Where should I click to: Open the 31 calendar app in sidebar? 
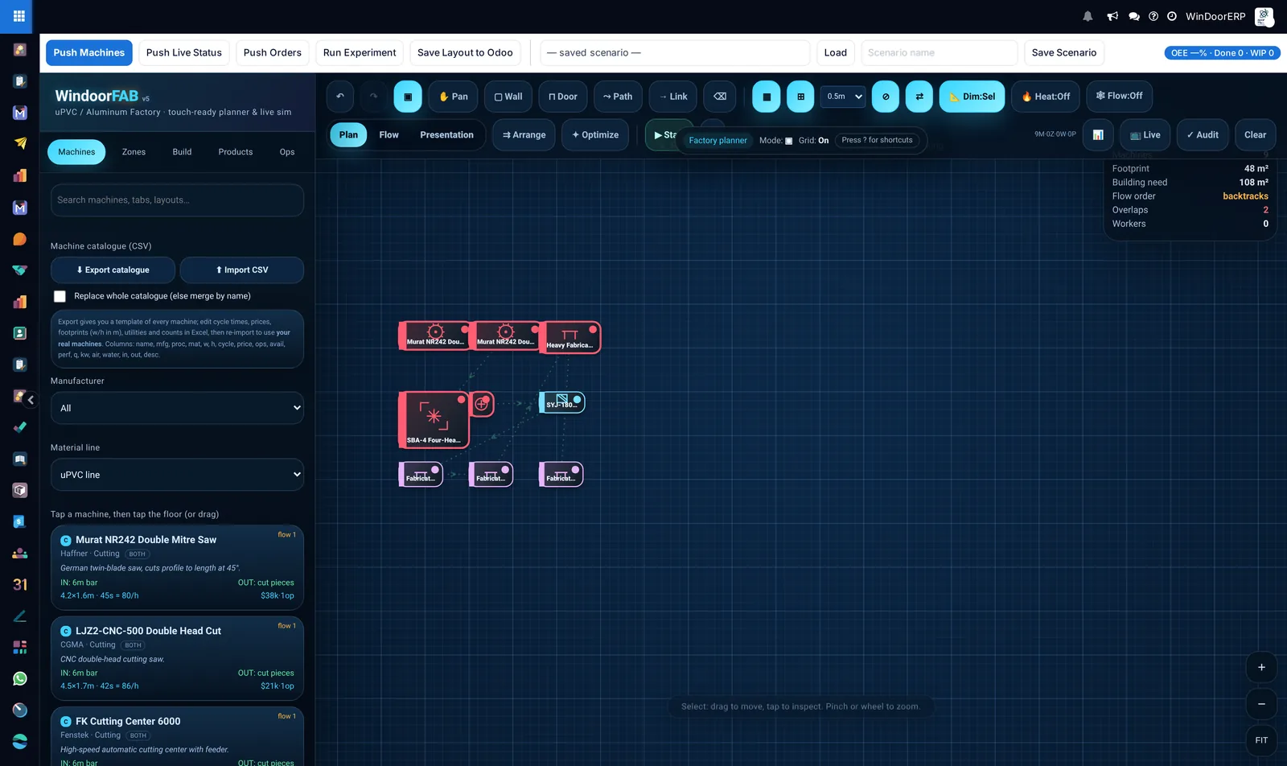coord(20,584)
